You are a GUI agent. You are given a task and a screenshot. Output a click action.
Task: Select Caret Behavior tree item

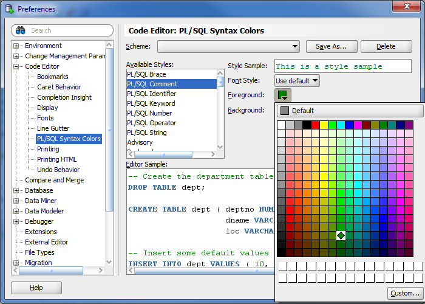point(59,87)
